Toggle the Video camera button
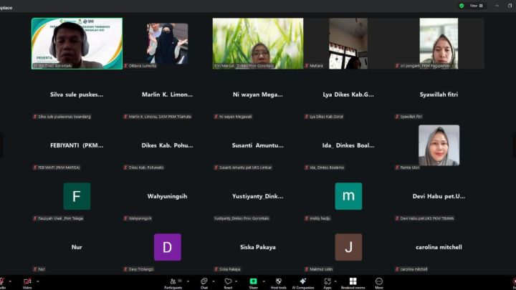Viewport: 516px width, 290px height. pos(27,283)
